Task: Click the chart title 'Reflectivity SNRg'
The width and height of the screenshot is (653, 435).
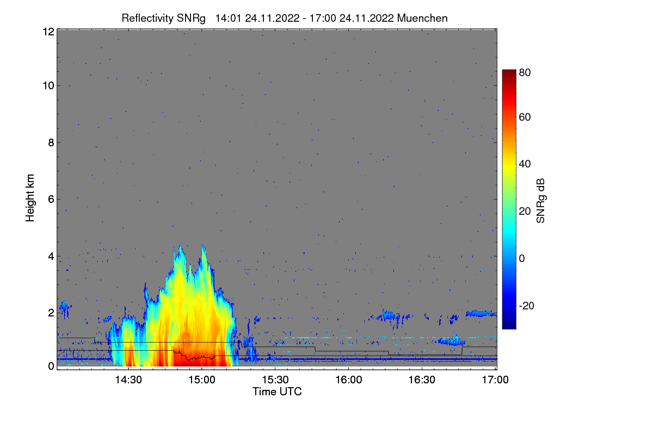Action: 163,18
